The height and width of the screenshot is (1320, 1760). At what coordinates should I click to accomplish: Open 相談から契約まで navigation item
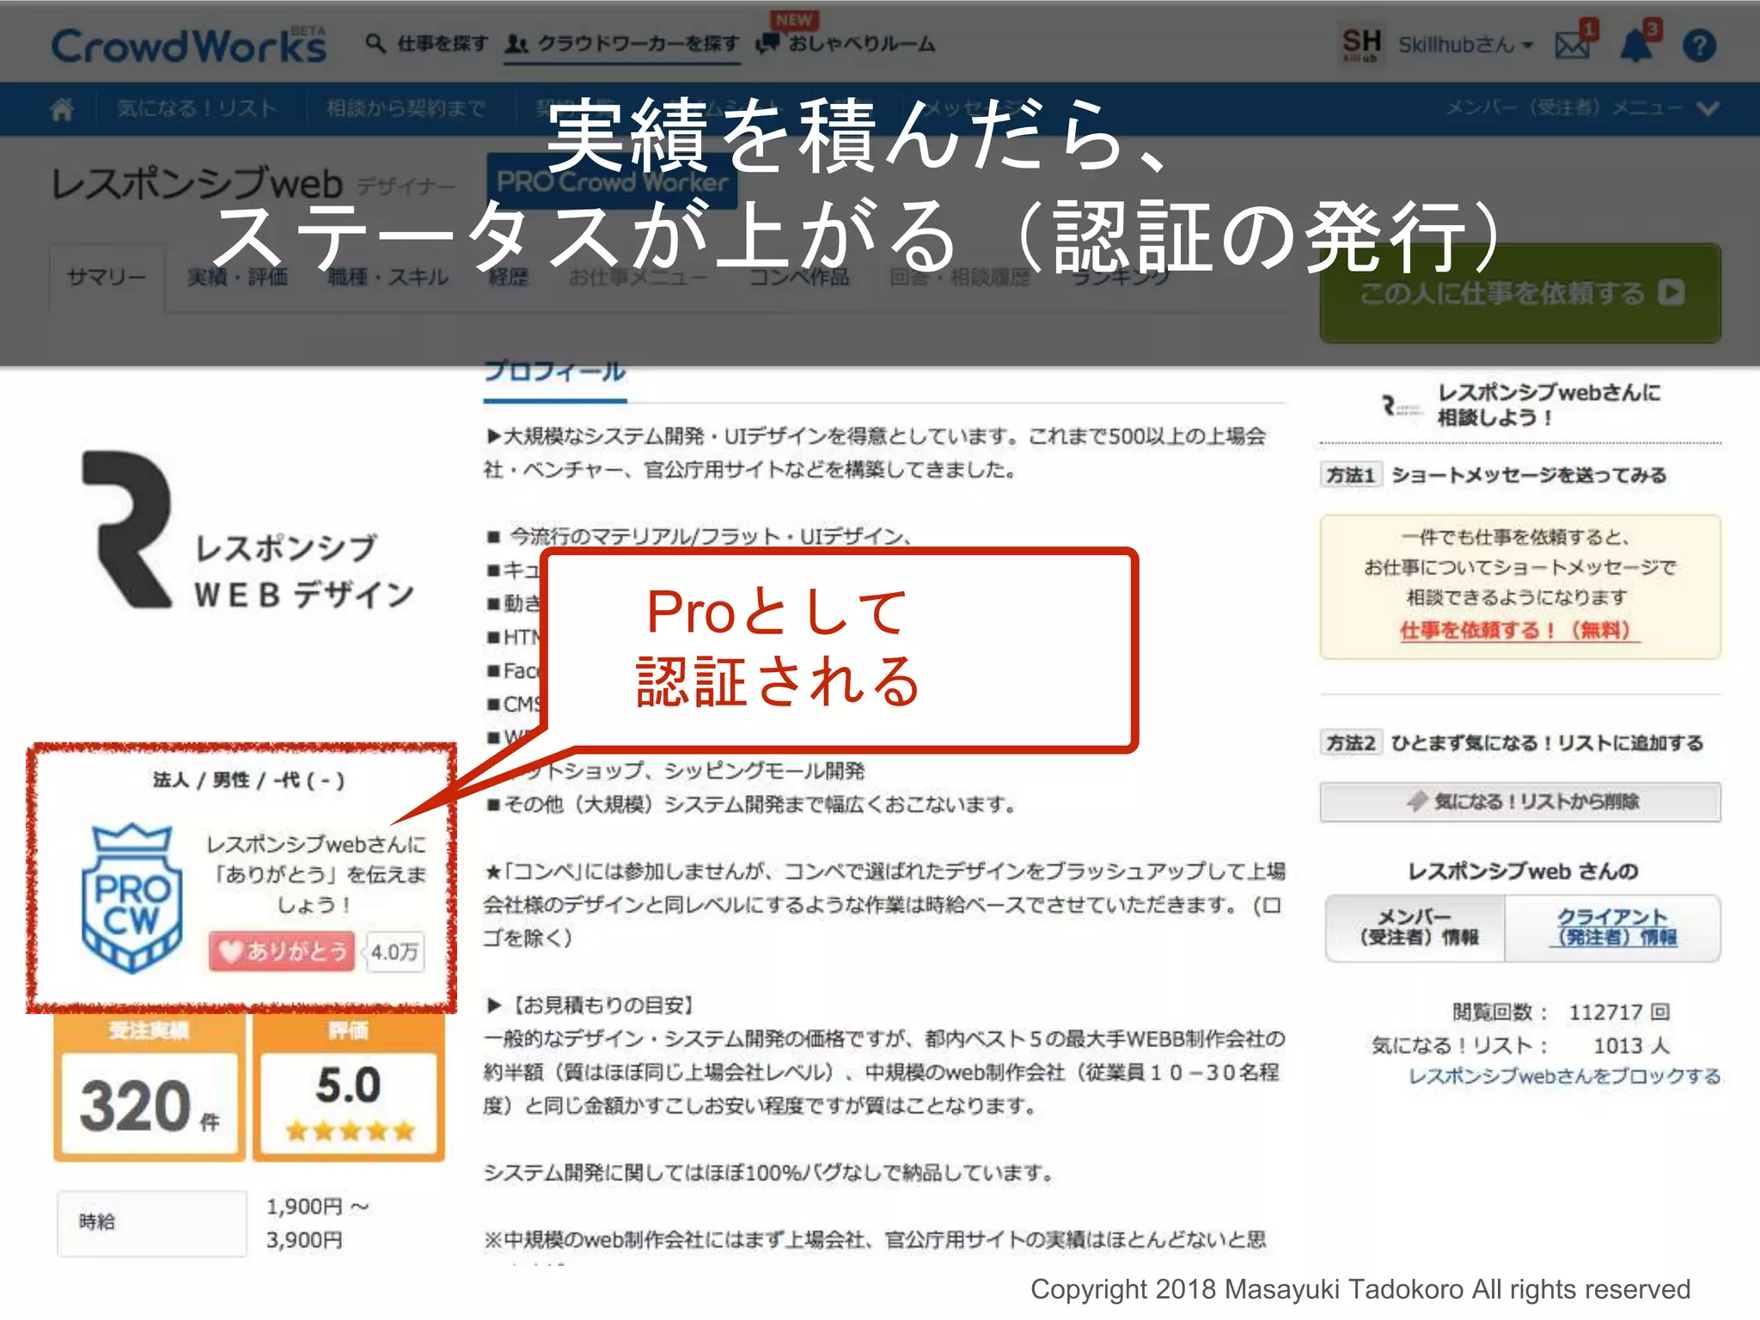(406, 108)
